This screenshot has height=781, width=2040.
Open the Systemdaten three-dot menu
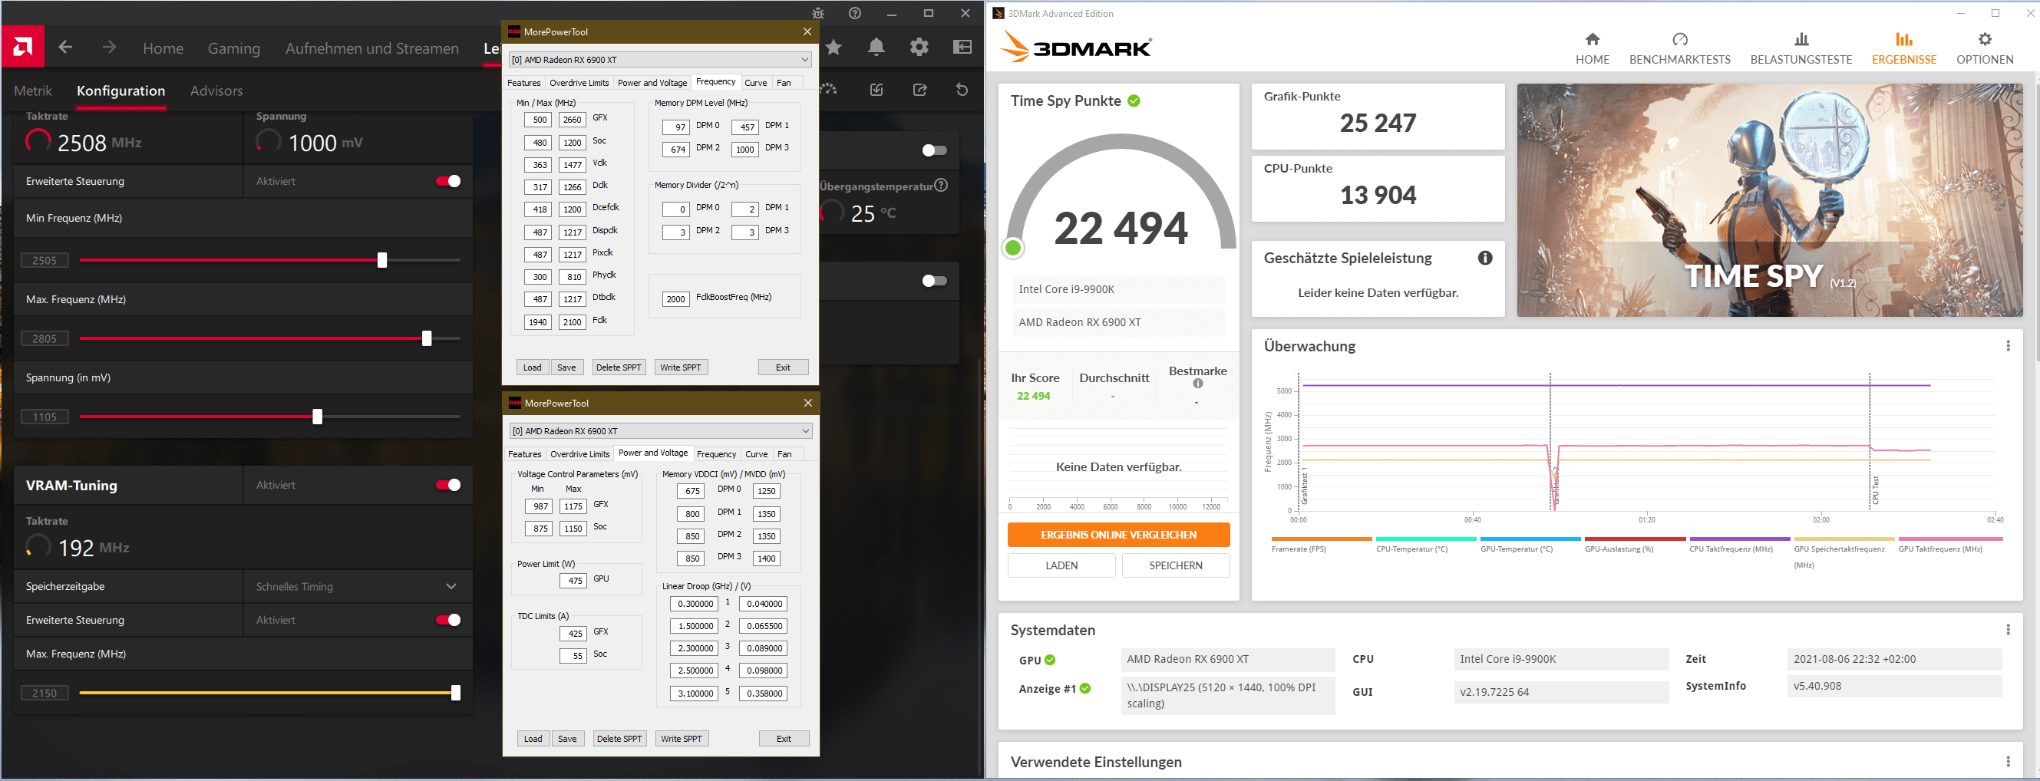coord(2008,630)
